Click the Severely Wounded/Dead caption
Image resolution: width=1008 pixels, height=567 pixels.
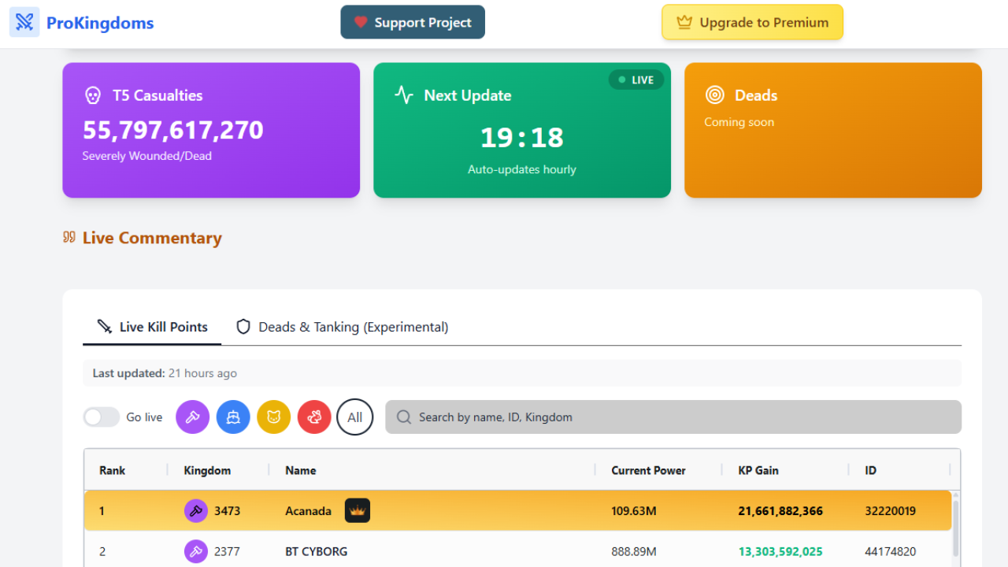pos(147,156)
